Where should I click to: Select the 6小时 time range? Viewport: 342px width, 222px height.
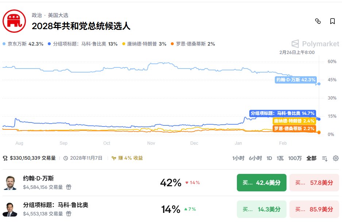pos(255,158)
